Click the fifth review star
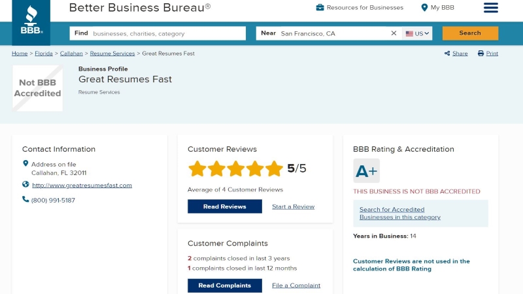Viewport: 523px width, 294px height. point(274,169)
